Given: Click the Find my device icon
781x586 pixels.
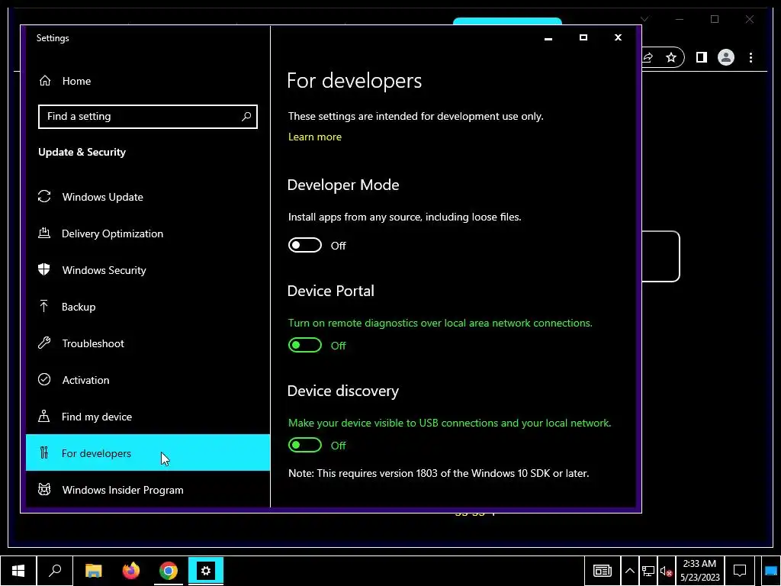Looking at the screenshot, I should (44, 416).
